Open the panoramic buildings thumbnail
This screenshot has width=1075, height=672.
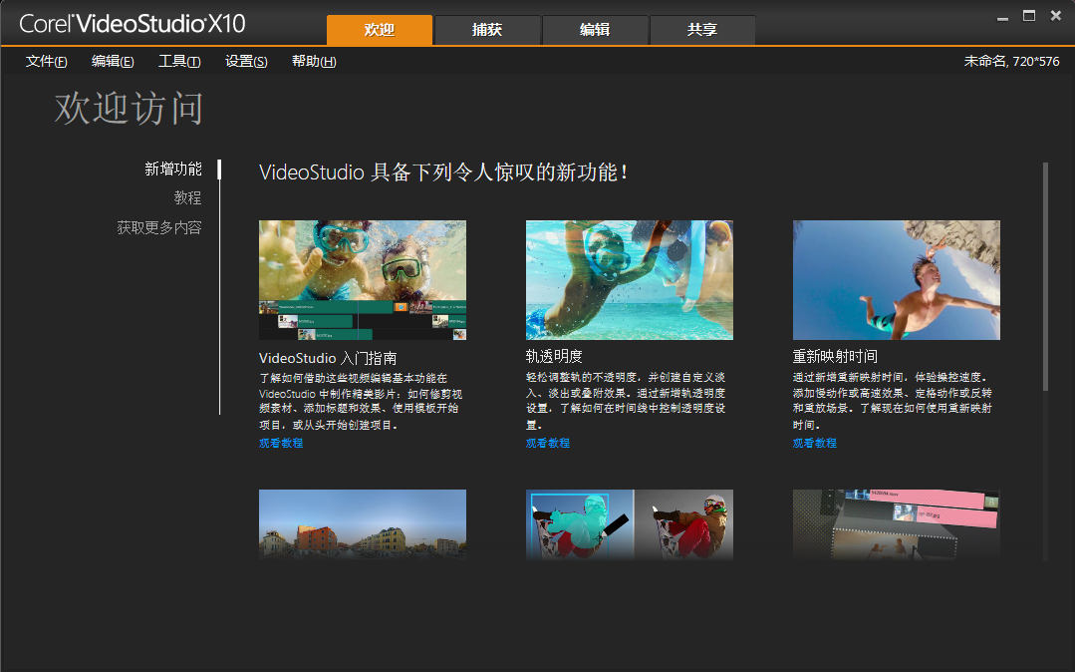click(x=363, y=524)
